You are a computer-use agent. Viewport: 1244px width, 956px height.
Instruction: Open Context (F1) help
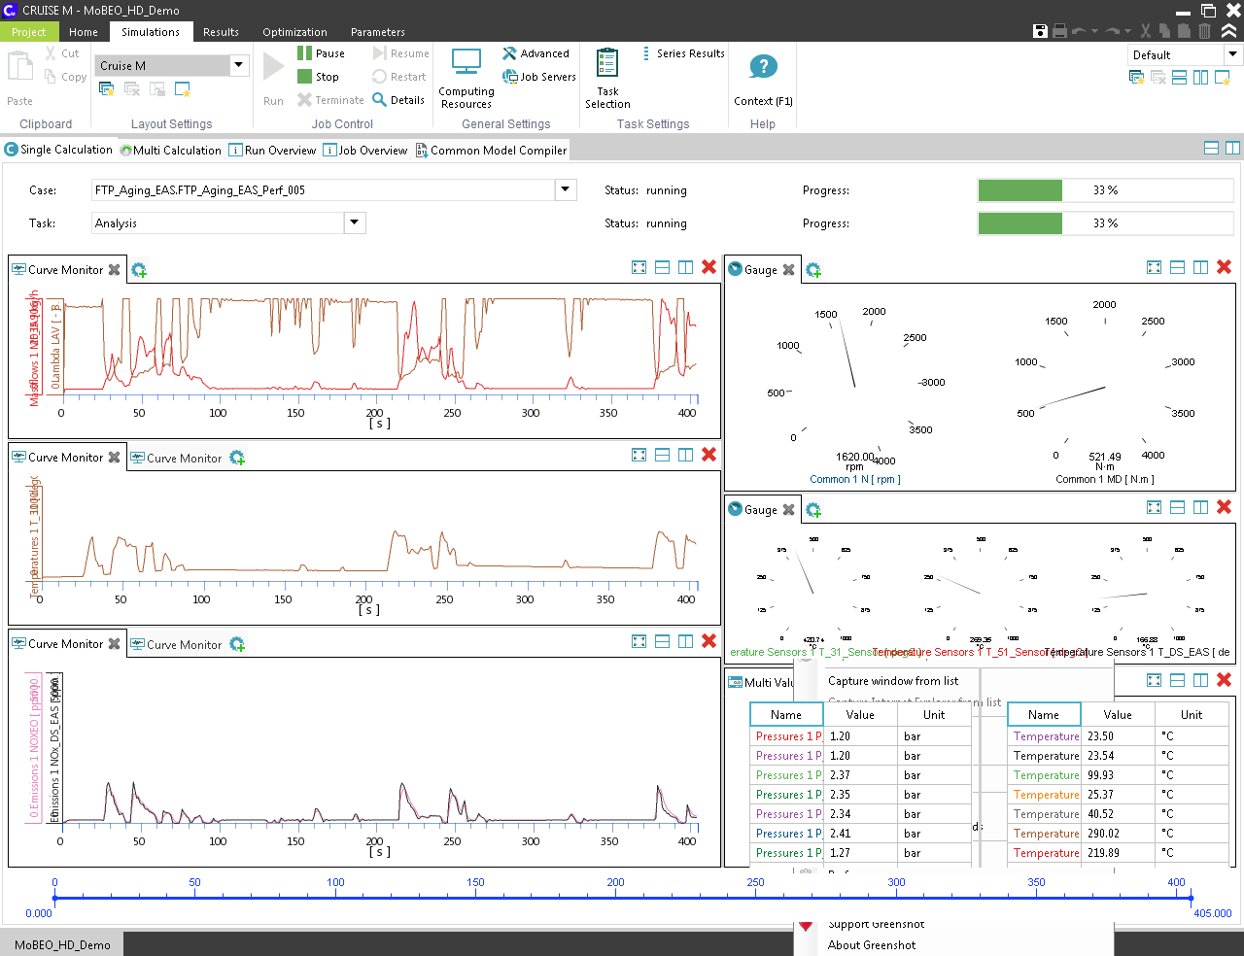tap(763, 79)
